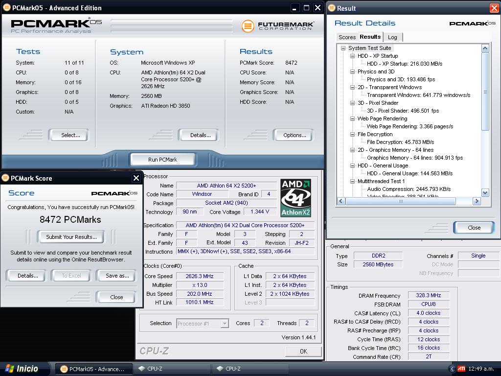Click the horizontal scrollbar left arrow
The width and height of the screenshot is (501, 376).
point(341,201)
